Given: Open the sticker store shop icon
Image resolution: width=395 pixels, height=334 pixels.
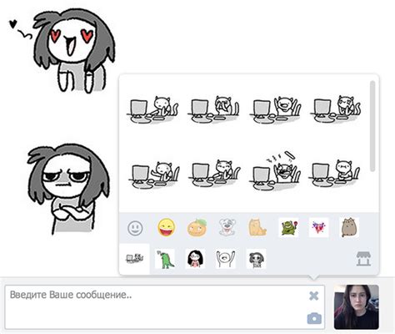Looking at the screenshot, I should pos(364,259).
